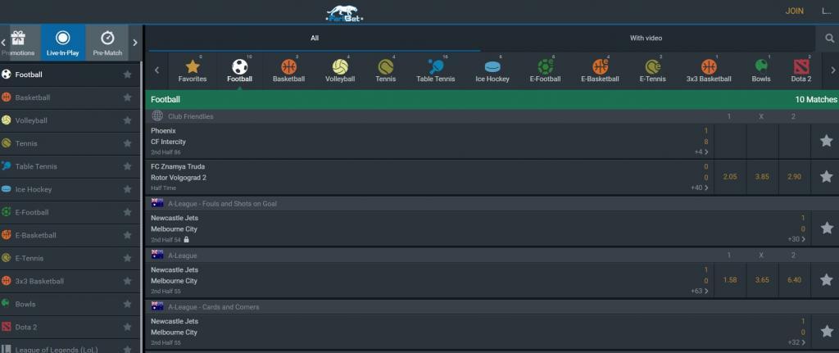Screen dimensions: 839x353
Task: Click the search magnifier icon
Action: click(828, 38)
